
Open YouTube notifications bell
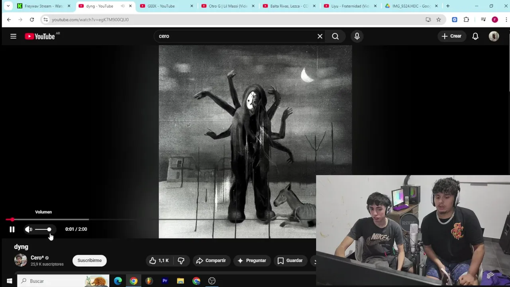click(x=475, y=36)
